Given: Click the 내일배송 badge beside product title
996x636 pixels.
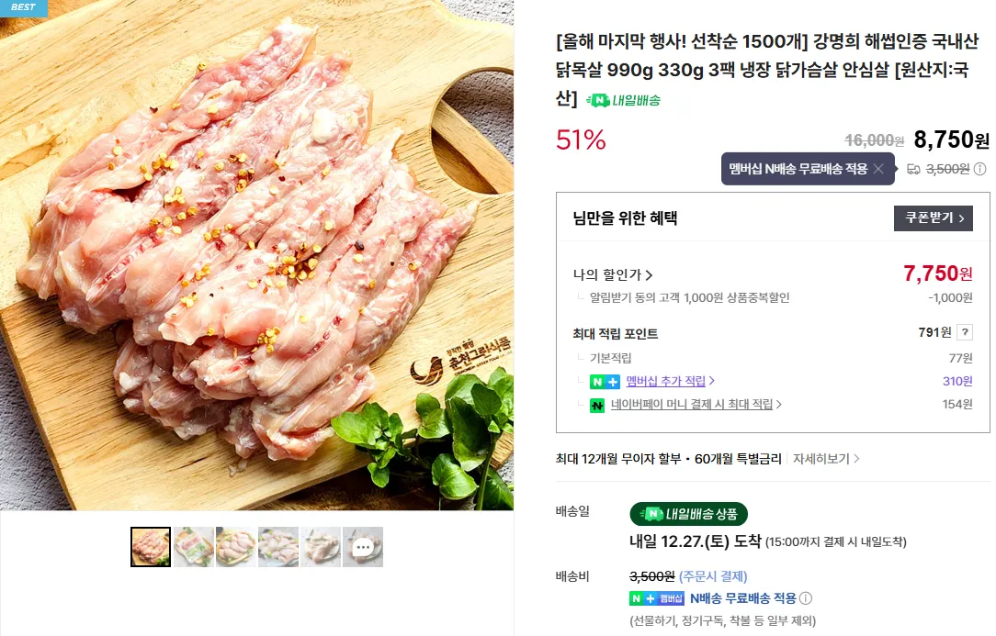Looking at the screenshot, I should (x=626, y=101).
